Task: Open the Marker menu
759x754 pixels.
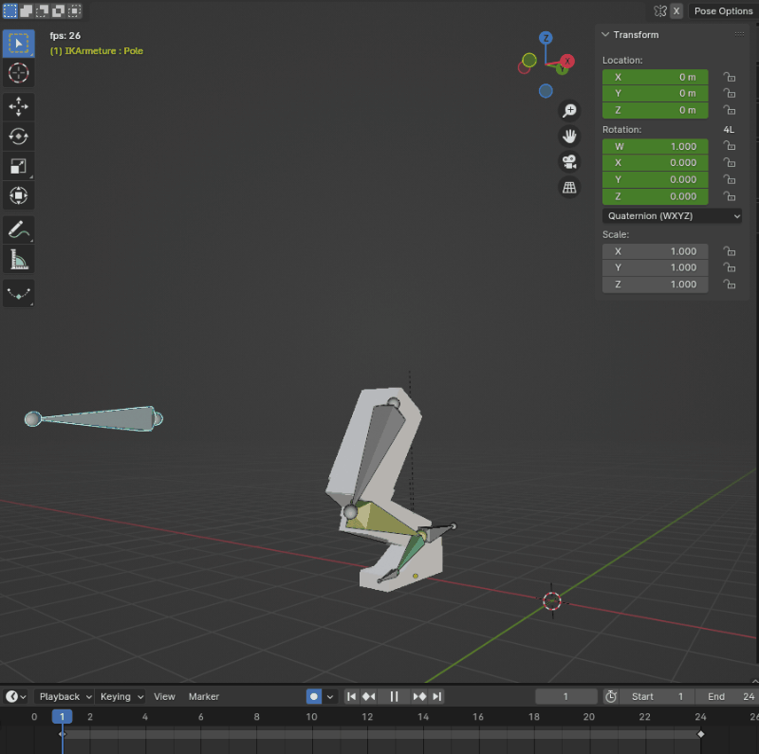Action: coord(204,696)
